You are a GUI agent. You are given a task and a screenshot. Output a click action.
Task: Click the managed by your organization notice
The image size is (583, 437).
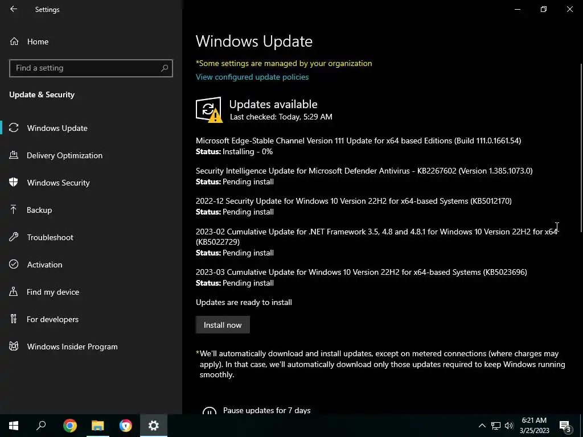tap(284, 63)
